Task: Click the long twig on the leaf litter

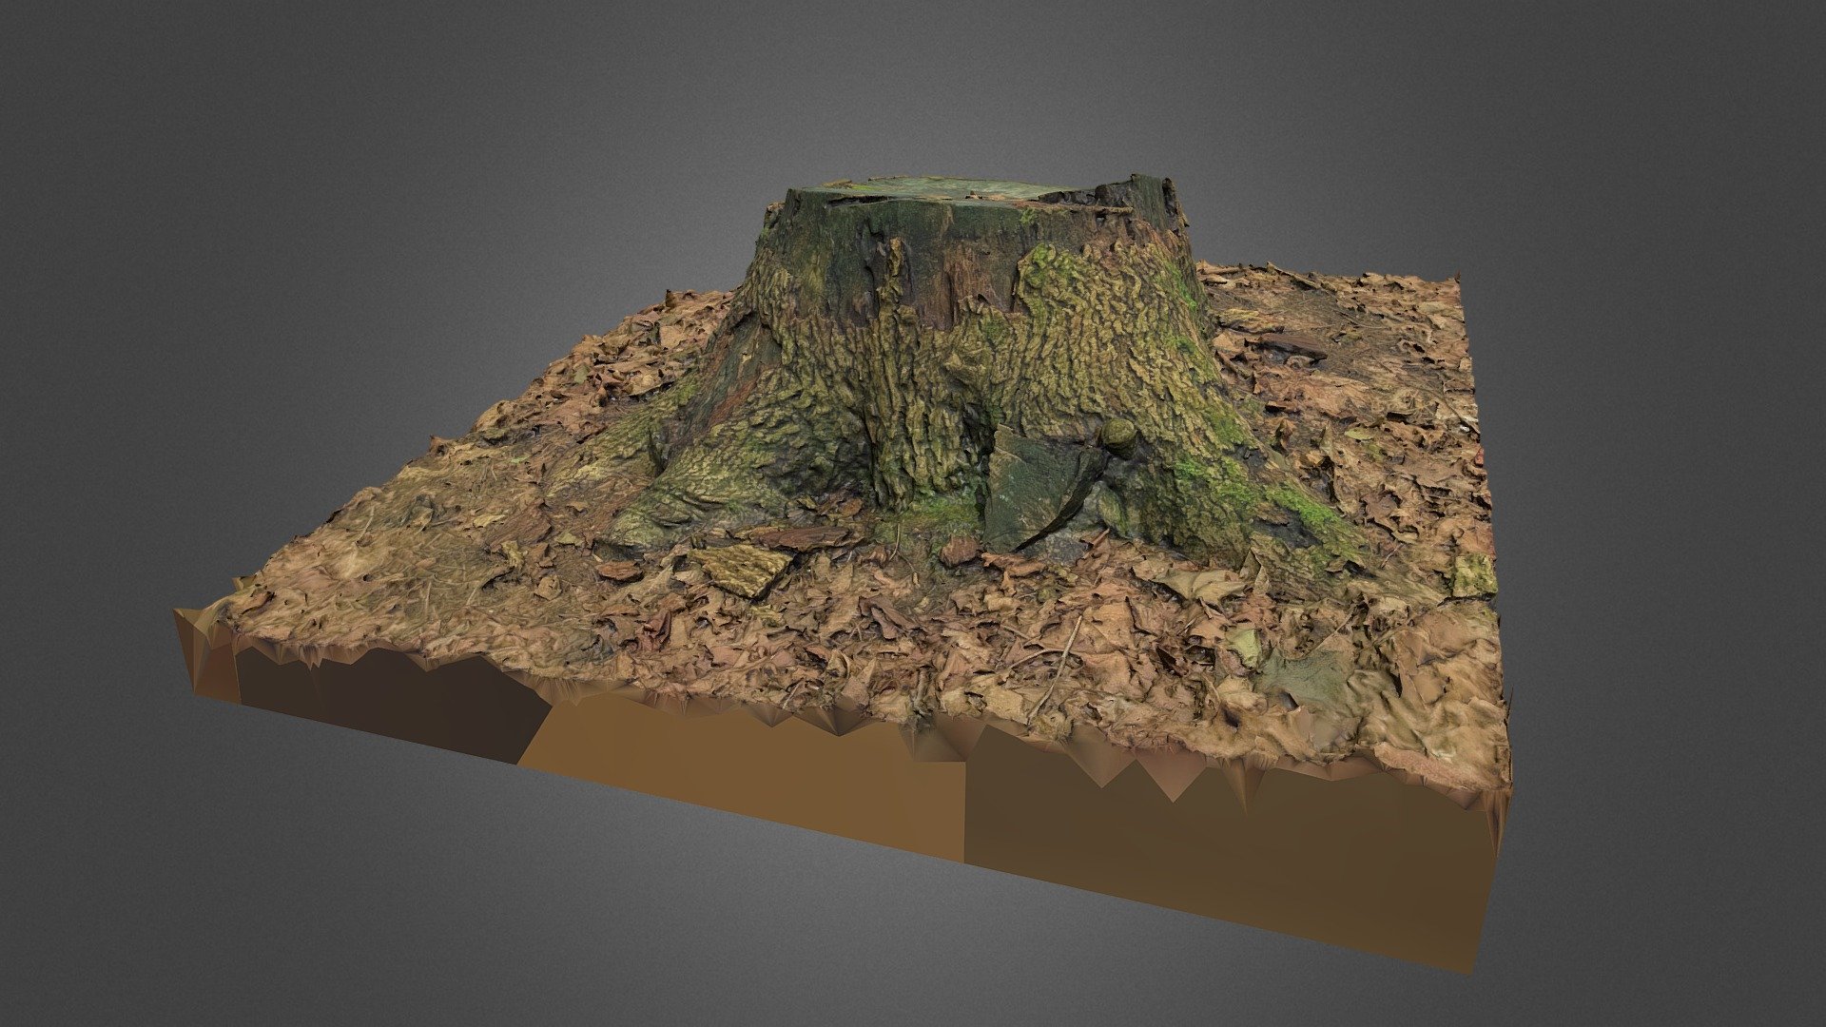Action: (1054, 666)
